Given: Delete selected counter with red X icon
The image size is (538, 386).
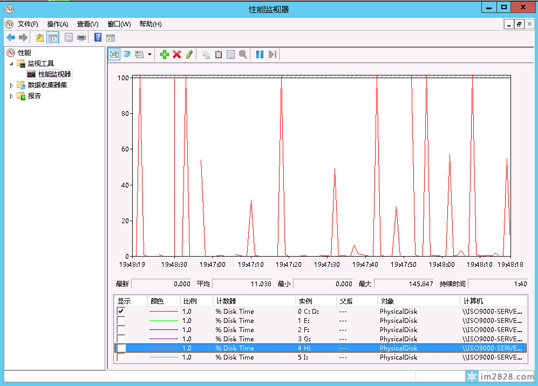Looking at the screenshot, I should 176,54.
